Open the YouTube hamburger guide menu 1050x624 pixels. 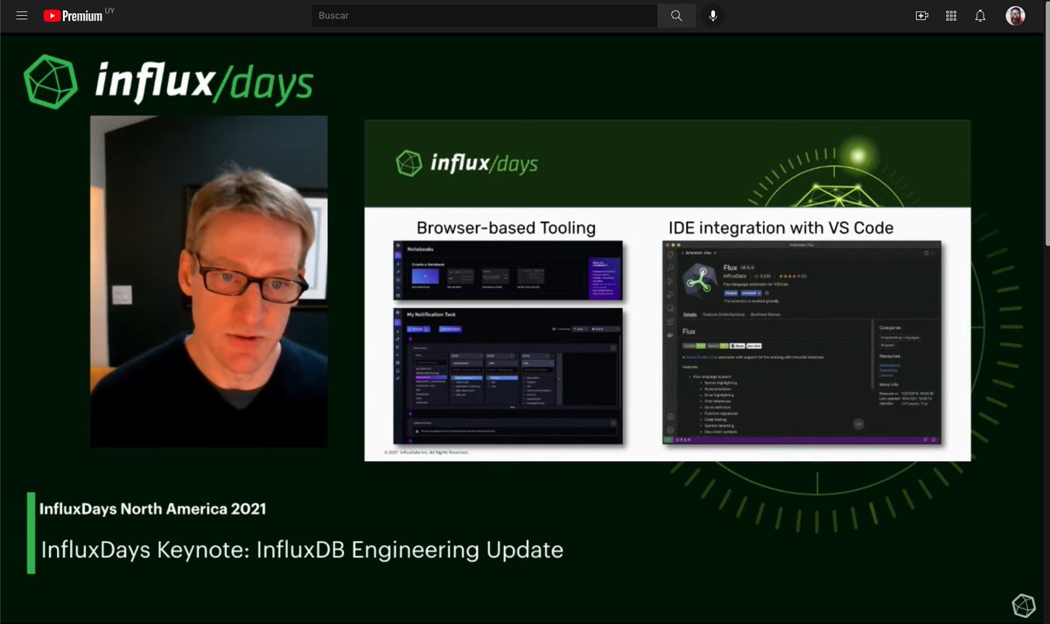point(22,16)
